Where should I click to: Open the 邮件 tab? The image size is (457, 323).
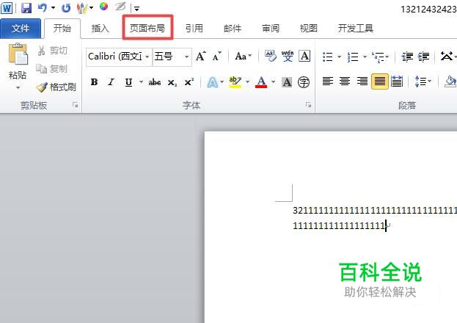pos(233,29)
